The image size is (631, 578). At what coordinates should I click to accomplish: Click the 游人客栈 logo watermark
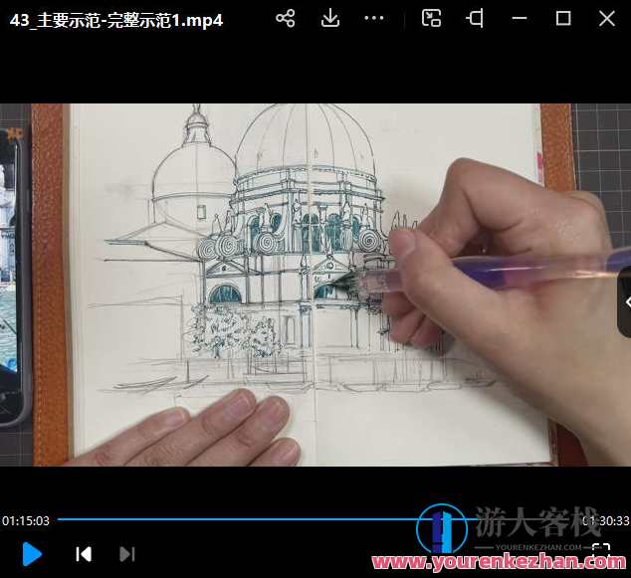tap(518, 524)
